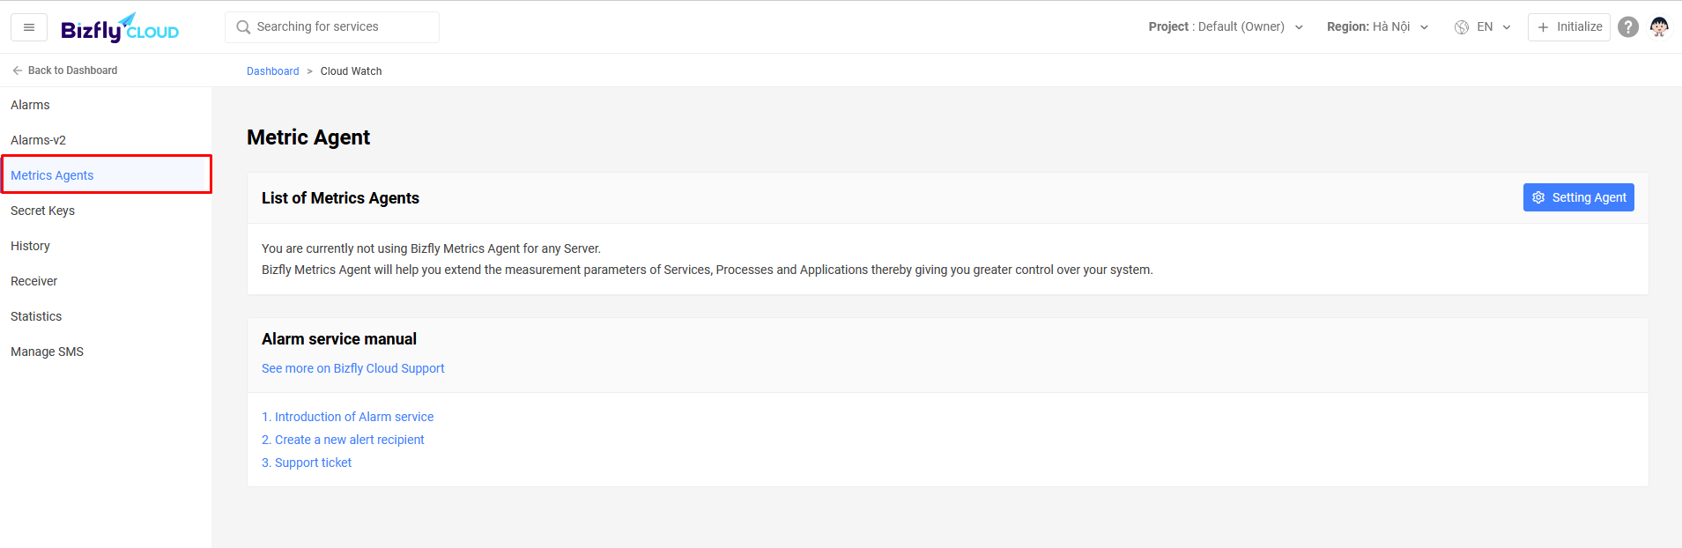Click the Cloud Watch breadcrumb text
The image size is (1682, 548).
coord(351,71)
